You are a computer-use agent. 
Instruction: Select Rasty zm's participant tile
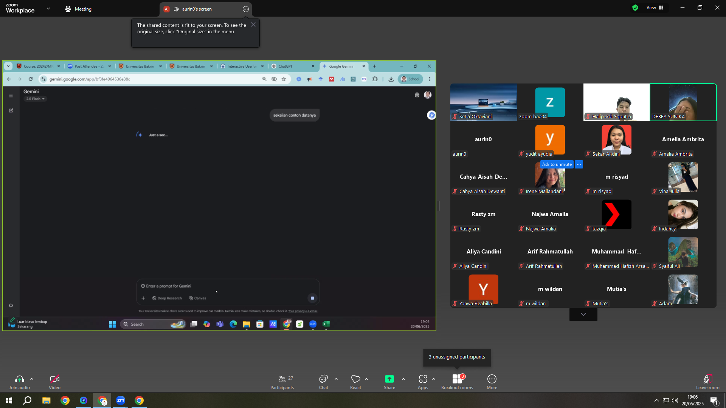click(x=483, y=214)
